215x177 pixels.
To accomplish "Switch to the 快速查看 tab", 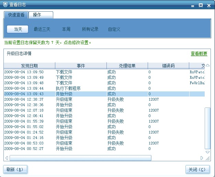I will (16, 15).
